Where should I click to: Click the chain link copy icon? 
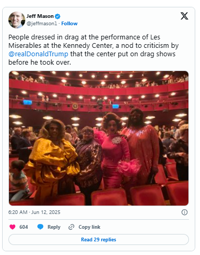click(71, 227)
